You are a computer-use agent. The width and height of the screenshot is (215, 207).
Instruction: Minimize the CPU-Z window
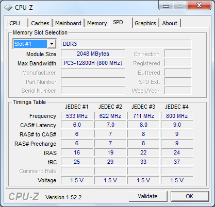pos(166,6)
